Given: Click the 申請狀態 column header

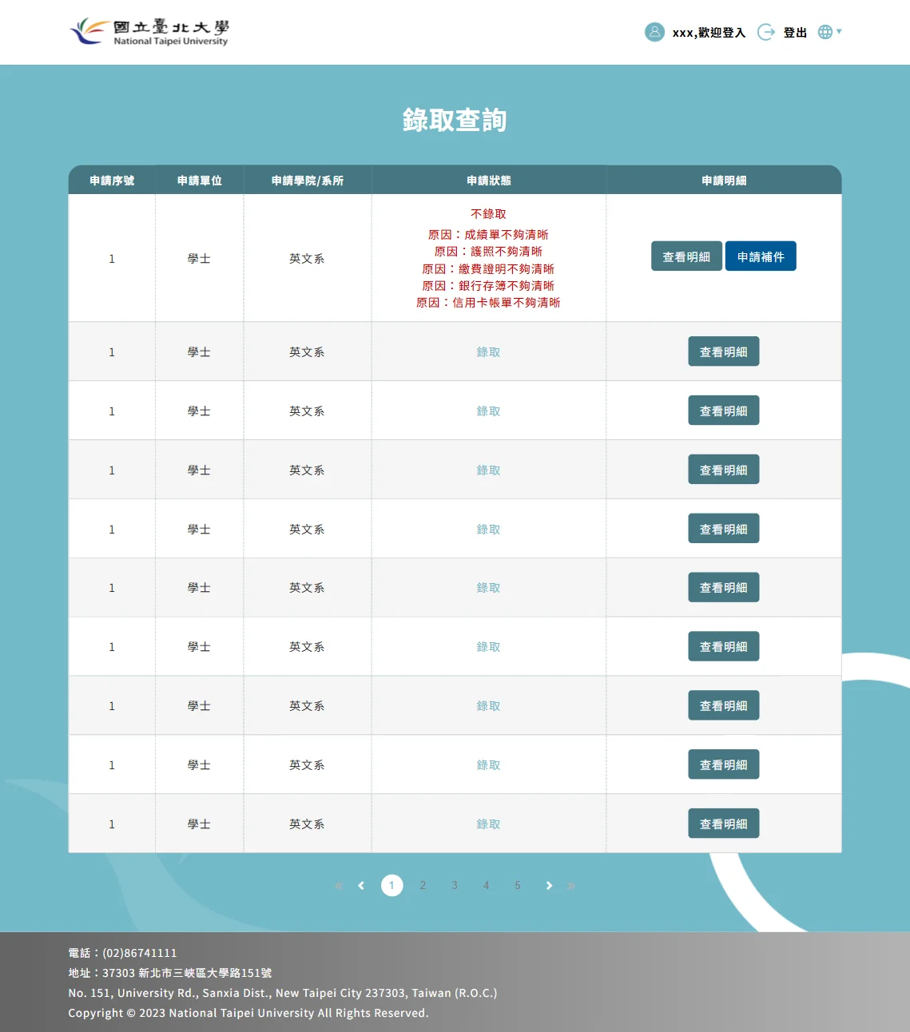Looking at the screenshot, I should (x=488, y=181).
